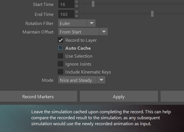The width and height of the screenshot is (184, 132).
Task: Click the Start Time value field
Action: (66, 4)
